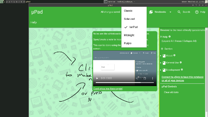
Task: Unmute the tutorial video
Action: point(137,78)
